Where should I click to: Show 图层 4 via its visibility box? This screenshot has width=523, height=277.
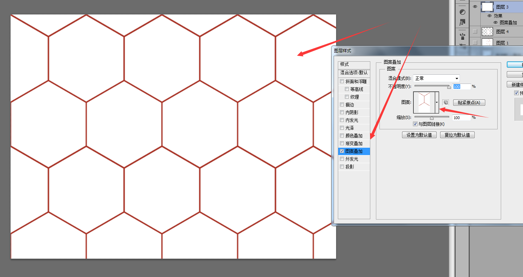475,31
